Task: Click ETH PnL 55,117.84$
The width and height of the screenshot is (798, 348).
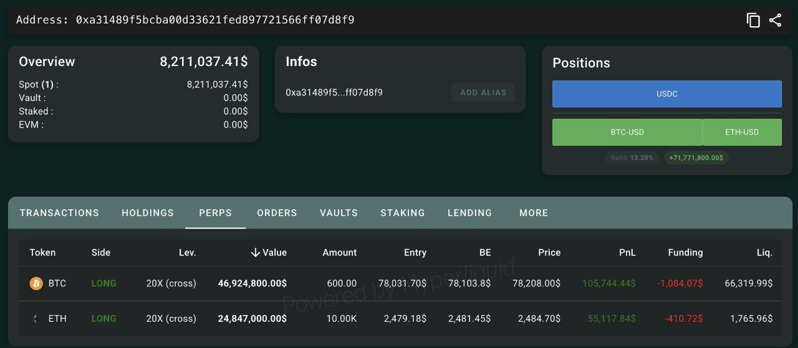Action: pos(612,318)
